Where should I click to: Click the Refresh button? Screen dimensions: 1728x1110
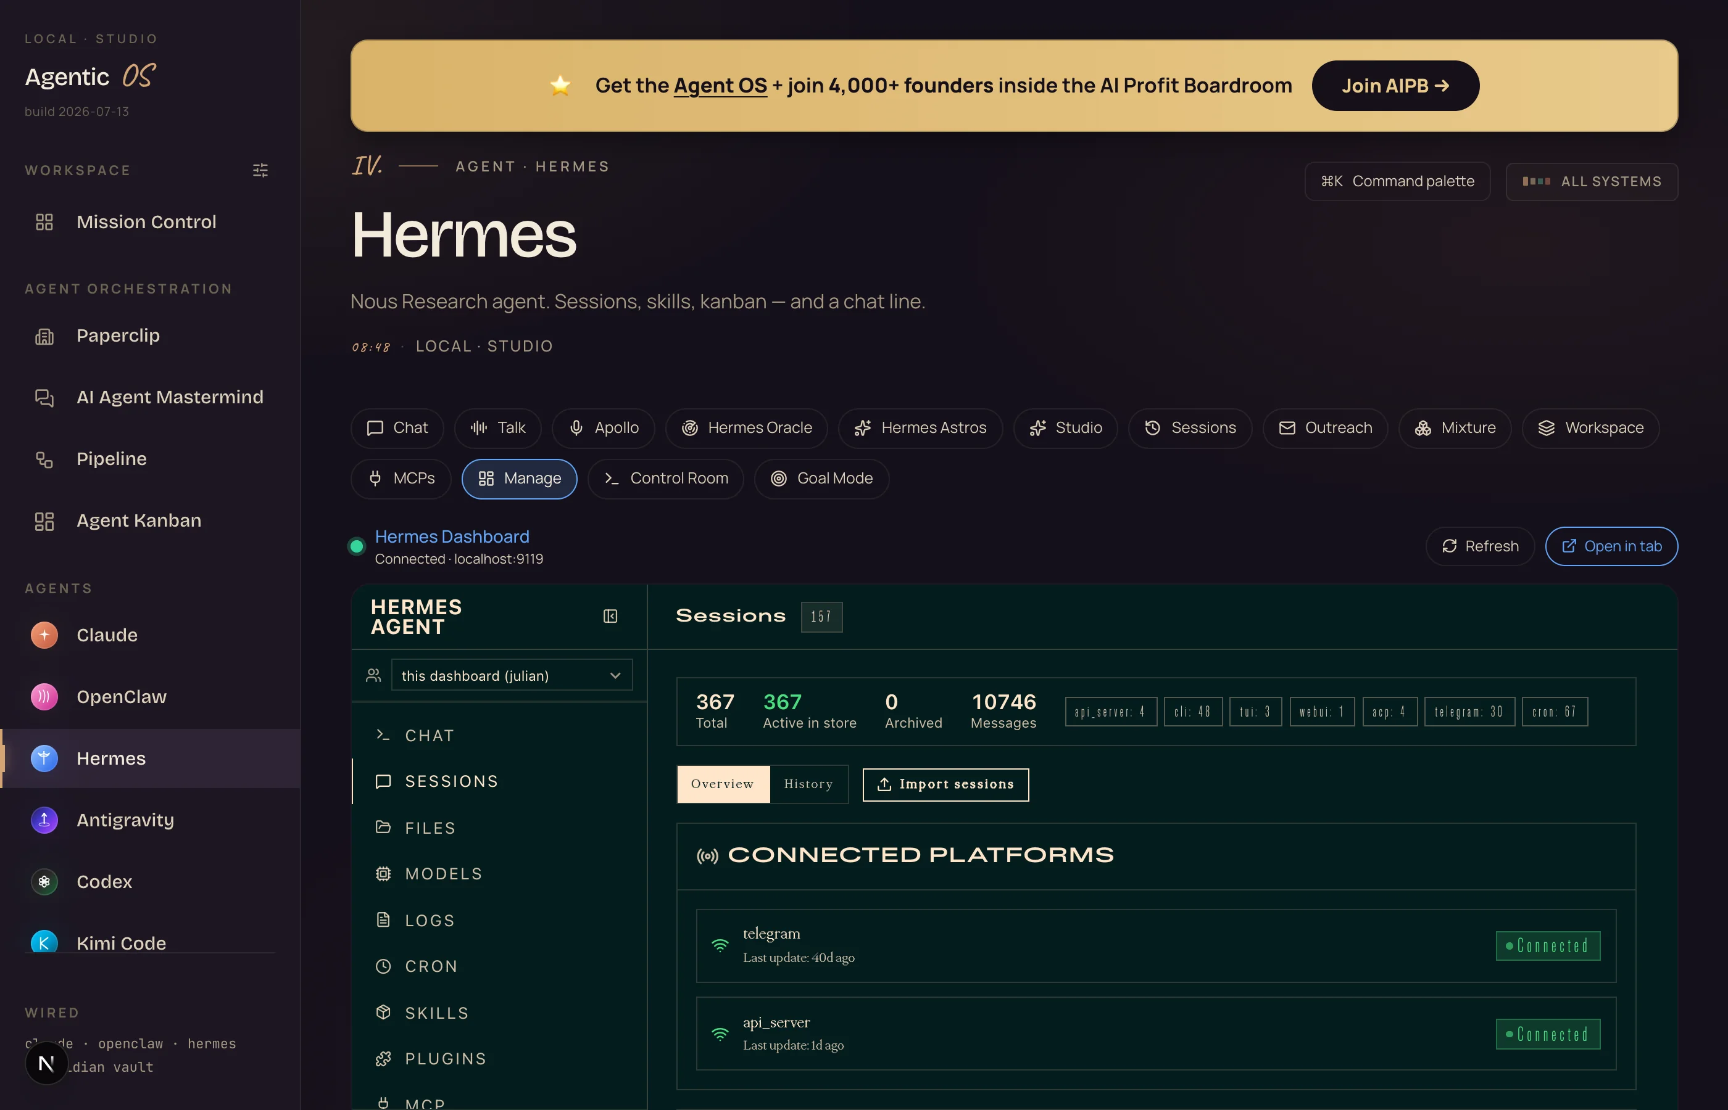[1480, 546]
